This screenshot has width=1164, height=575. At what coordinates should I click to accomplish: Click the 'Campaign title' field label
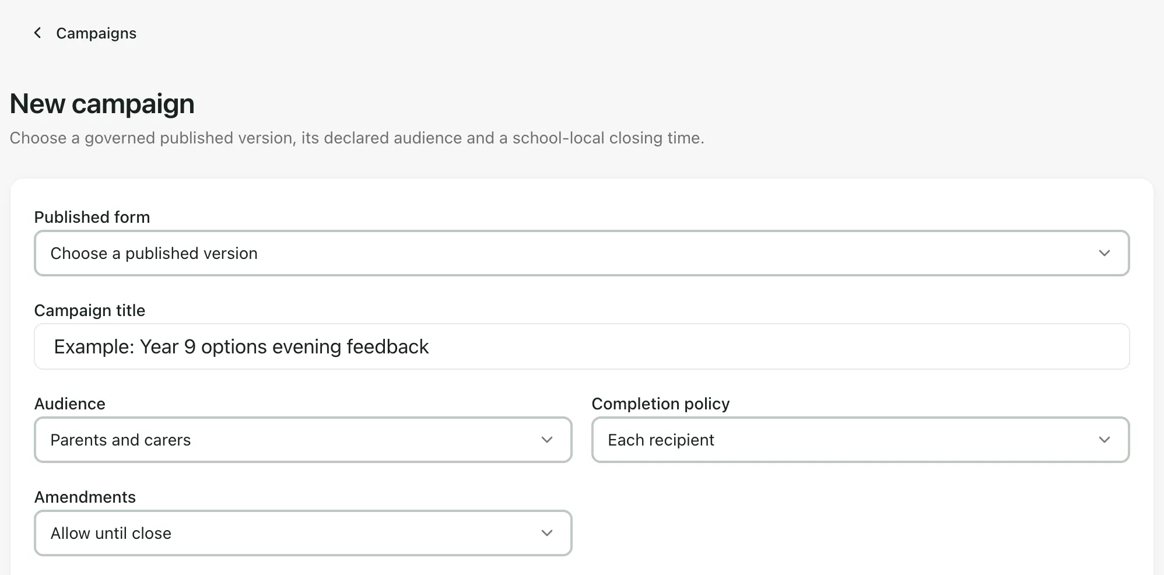90,310
